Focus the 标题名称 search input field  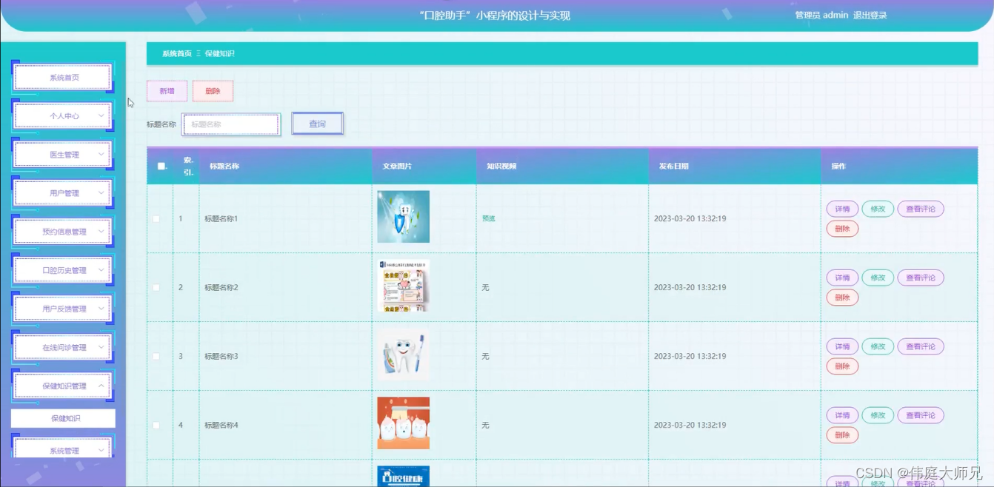231,124
